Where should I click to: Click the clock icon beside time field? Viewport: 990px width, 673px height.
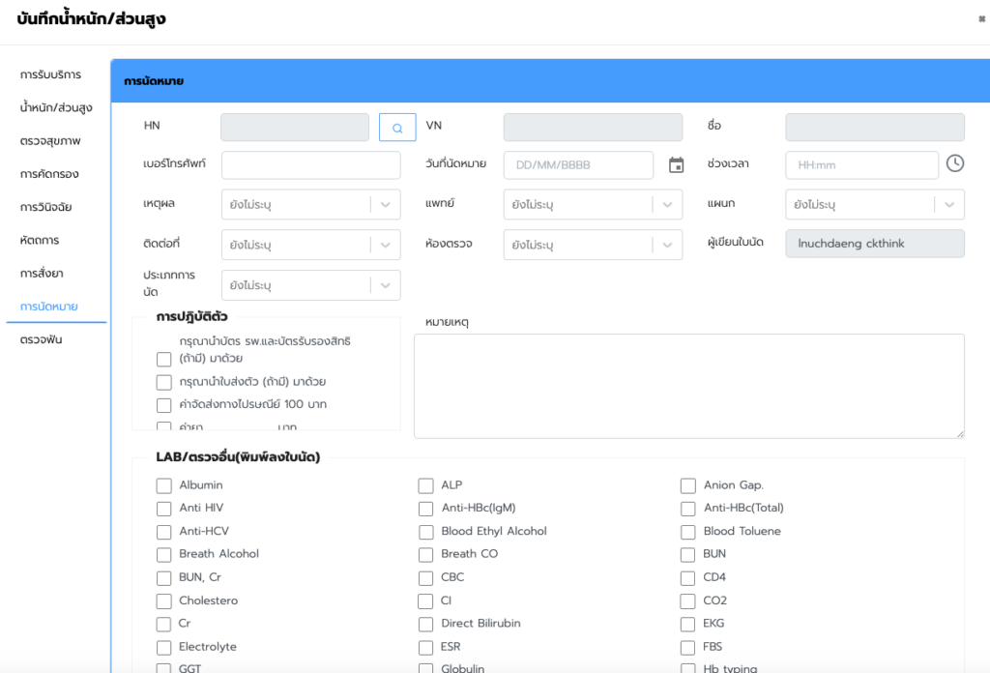[x=954, y=163]
